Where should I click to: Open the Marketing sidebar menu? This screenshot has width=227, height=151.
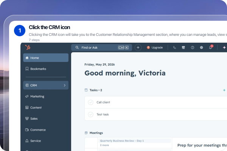click(x=46, y=96)
